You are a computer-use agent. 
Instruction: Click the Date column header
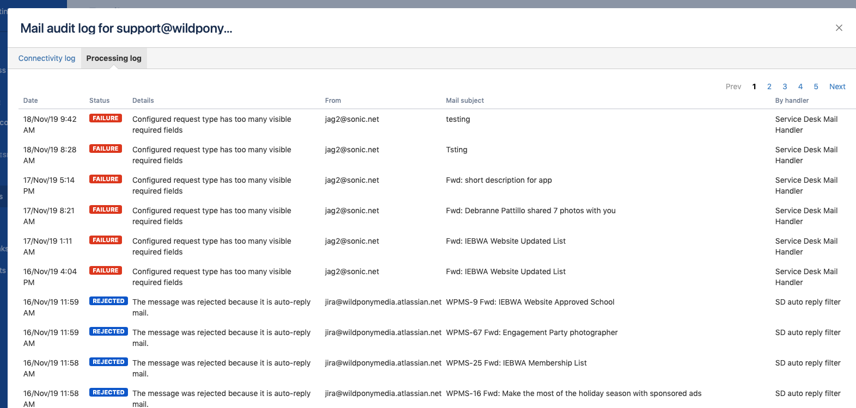tap(30, 101)
